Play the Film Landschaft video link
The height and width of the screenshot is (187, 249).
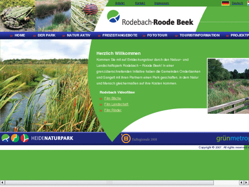(116, 104)
